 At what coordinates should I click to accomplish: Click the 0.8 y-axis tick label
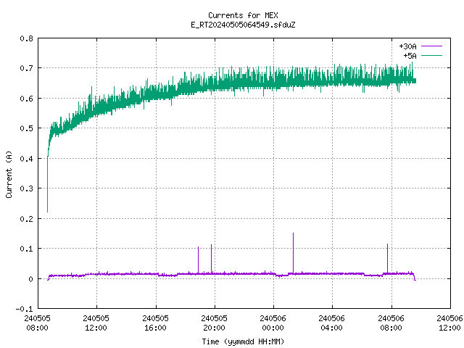coord(26,38)
